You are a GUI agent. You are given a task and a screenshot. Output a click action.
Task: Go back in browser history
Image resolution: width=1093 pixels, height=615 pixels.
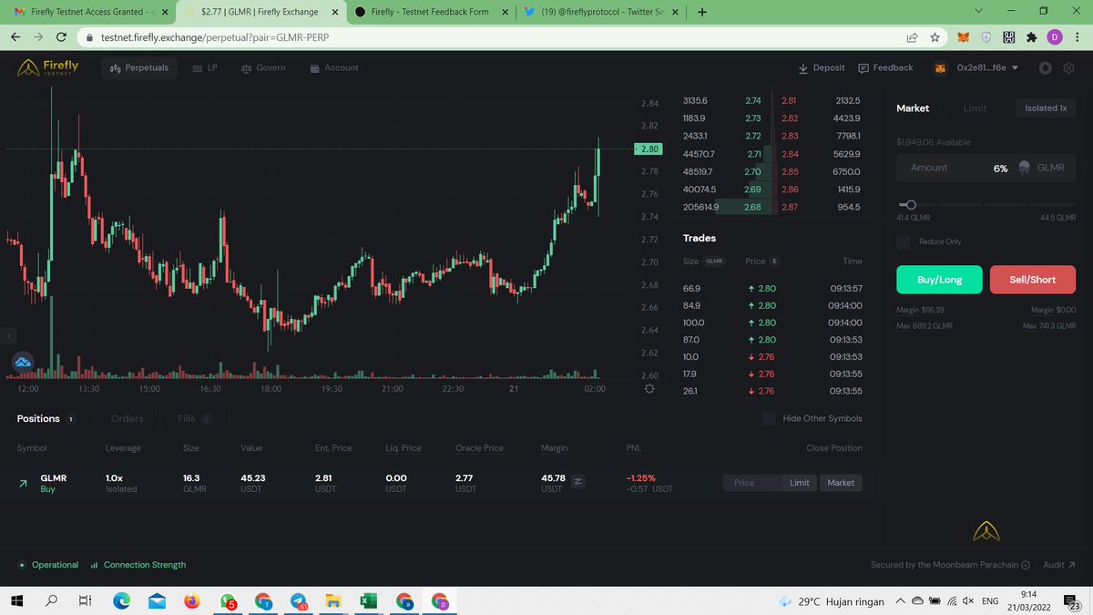click(x=16, y=37)
